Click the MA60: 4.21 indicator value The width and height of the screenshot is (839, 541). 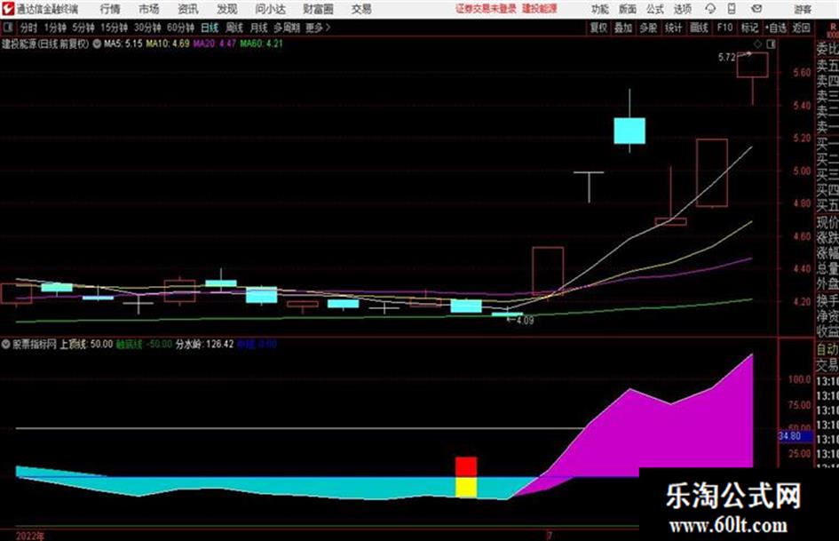261,44
